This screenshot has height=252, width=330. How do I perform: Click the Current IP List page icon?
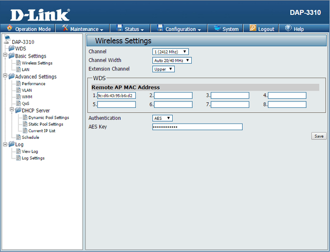(25, 131)
